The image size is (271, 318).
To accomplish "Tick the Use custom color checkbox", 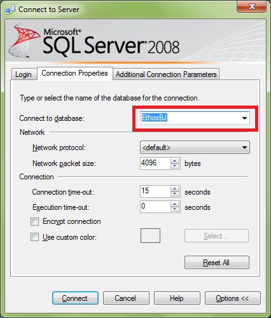I will point(34,237).
